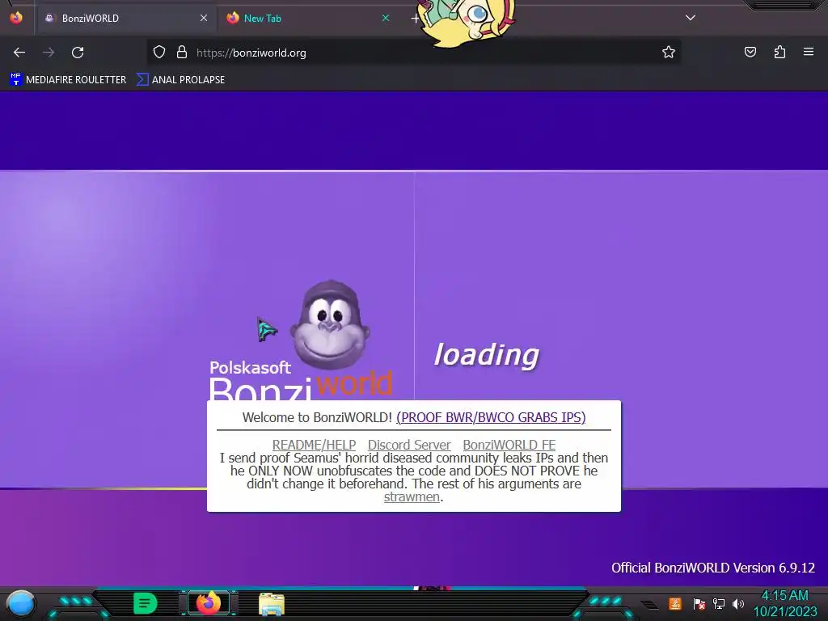Go back to the previous page
The width and height of the screenshot is (828, 621).
coord(19,53)
